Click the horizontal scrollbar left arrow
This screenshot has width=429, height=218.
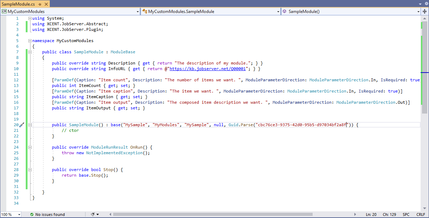click(110, 214)
